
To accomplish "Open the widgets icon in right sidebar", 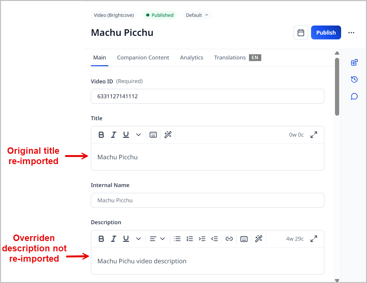I will click(354, 62).
